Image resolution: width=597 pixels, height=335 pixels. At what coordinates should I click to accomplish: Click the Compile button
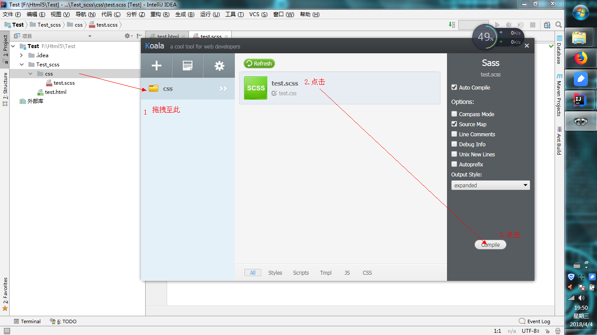point(490,245)
